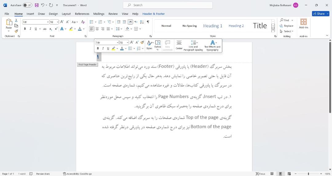The image size is (332, 176).
Task: Click the Read Mode view icon
Action: 272,174
